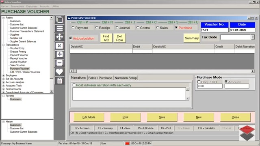Open Supplier Current Balances tree item
Viewport: 260px width, 146px height.
click(23, 41)
